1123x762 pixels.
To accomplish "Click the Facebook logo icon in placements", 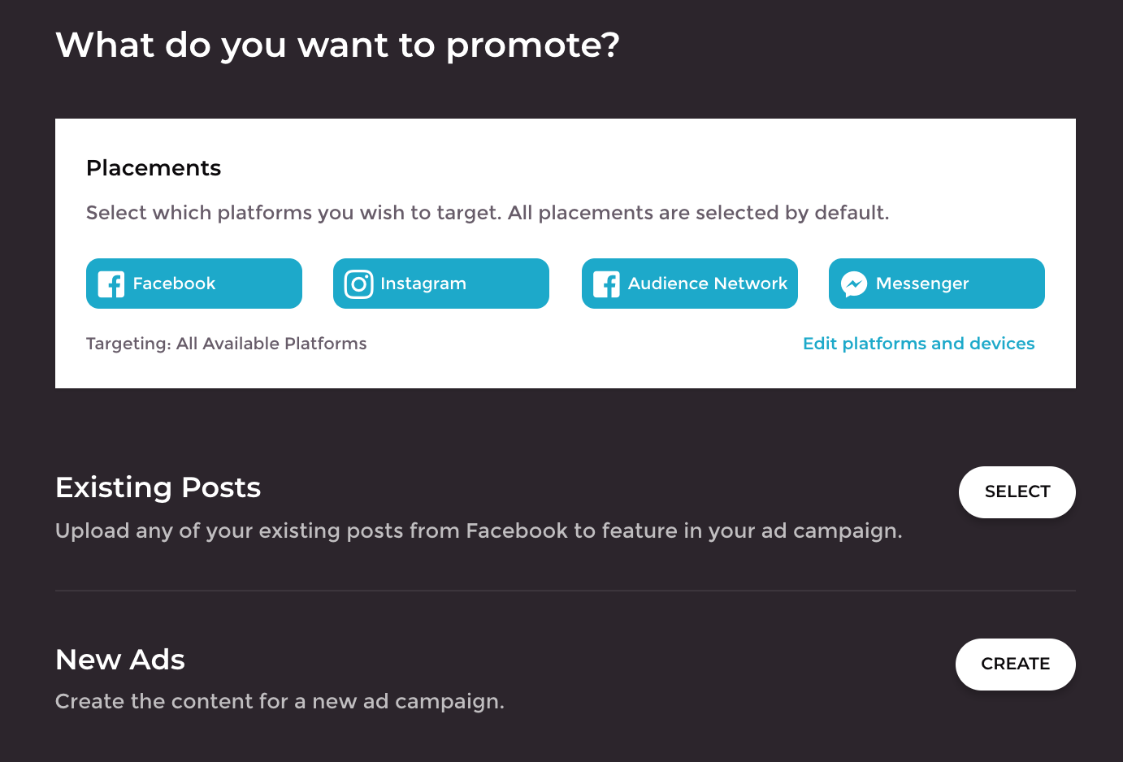I will (111, 284).
